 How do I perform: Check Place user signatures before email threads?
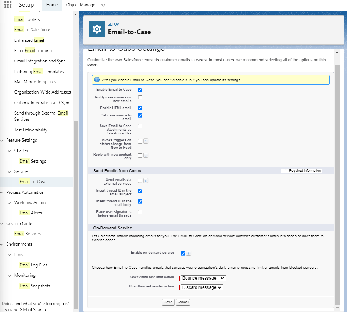(x=140, y=212)
